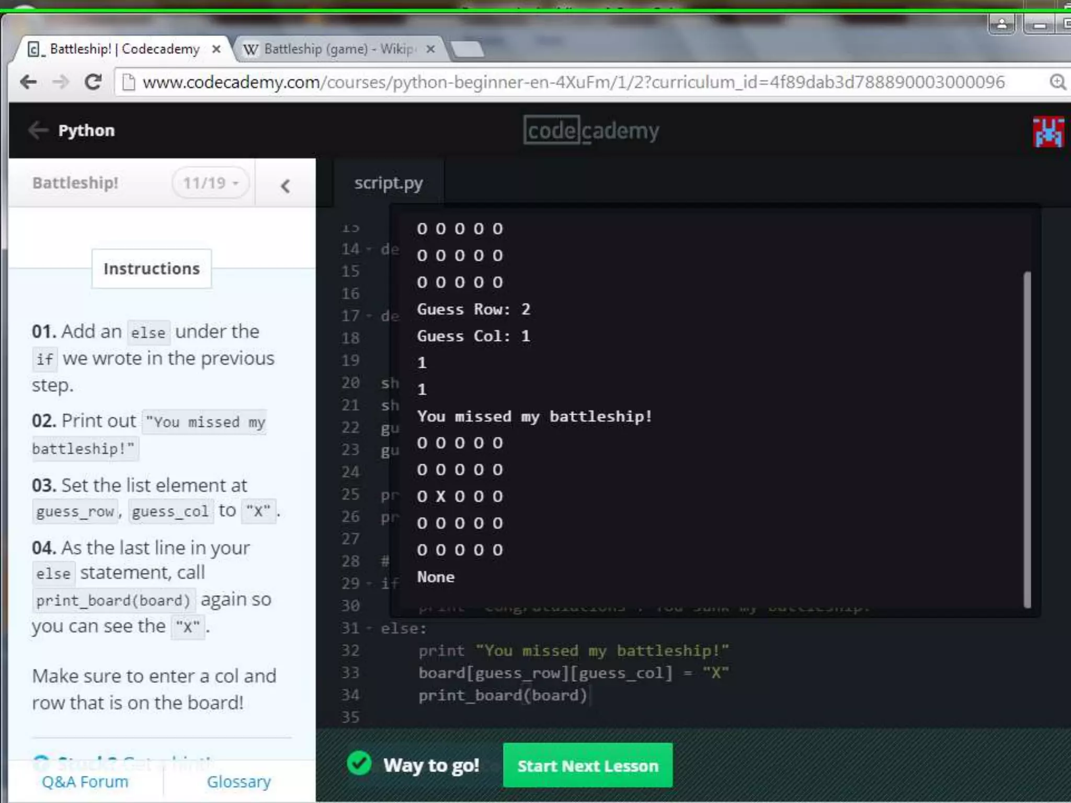Toggle the fold arrow on line 14

369,249
